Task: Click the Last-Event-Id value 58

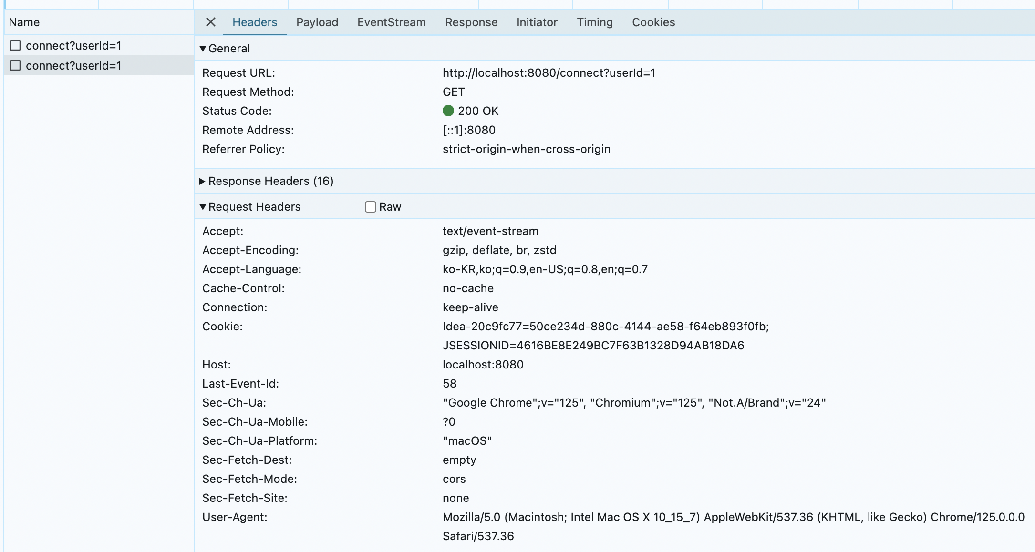Action: pos(449,384)
